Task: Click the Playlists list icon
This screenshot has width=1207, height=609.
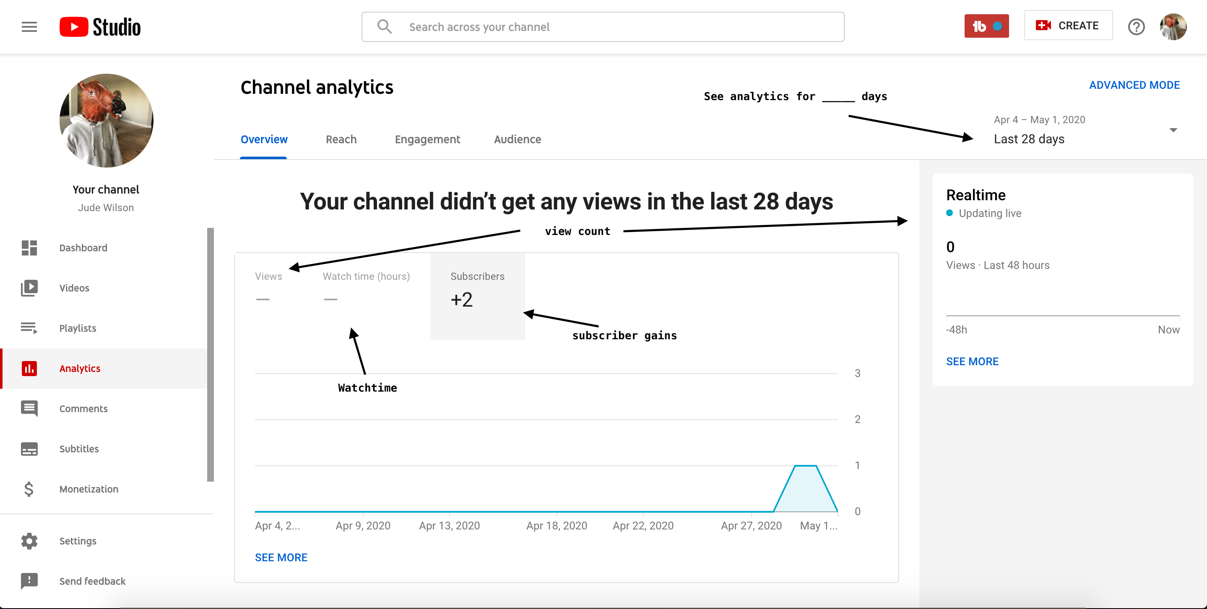Action: [29, 328]
